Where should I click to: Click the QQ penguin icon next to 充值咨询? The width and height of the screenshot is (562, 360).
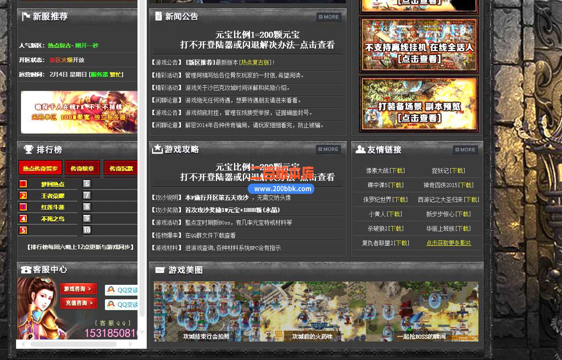(111, 304)
